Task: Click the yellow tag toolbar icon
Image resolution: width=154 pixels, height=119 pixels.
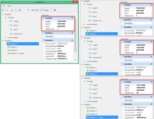Action: click(x=7, y=10)
